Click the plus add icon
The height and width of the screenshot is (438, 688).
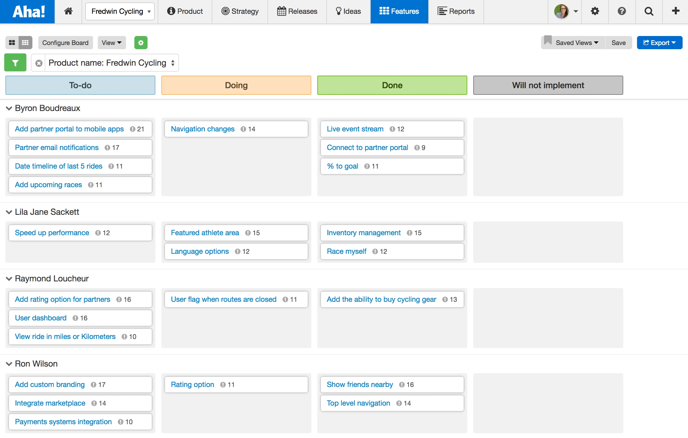pos(675,11)
